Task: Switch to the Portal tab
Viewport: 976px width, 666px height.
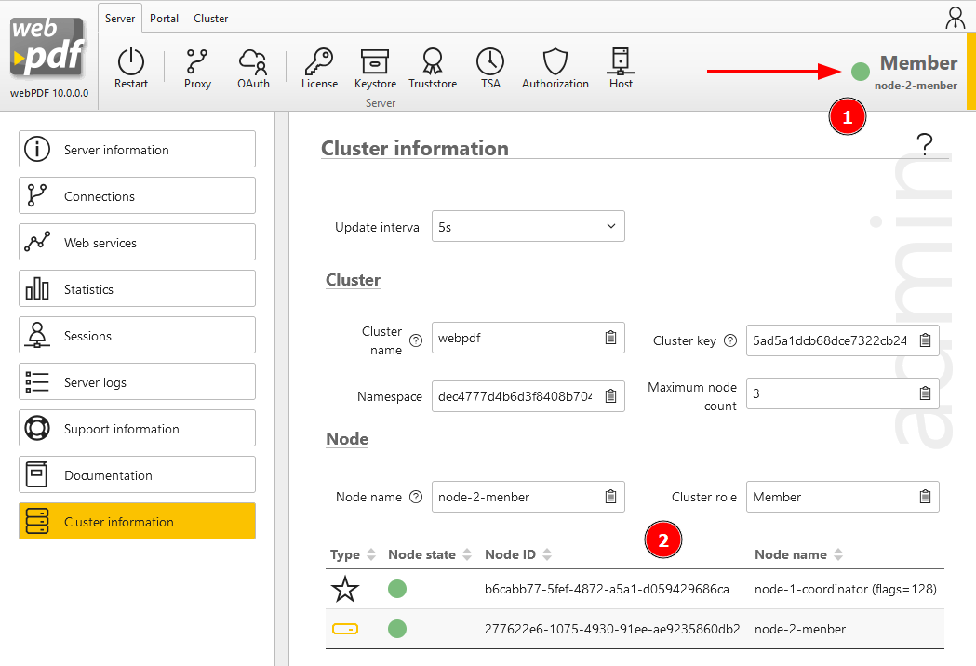Action: point(164,18)
